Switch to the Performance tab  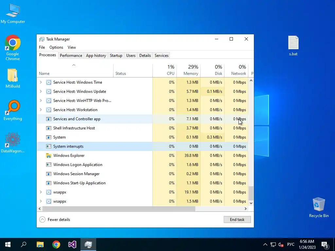(x=71, y=56)
